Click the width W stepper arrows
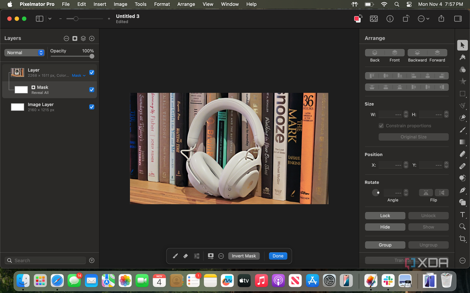Viewport: 470px width, 293px height. click(x=406, y=114)
